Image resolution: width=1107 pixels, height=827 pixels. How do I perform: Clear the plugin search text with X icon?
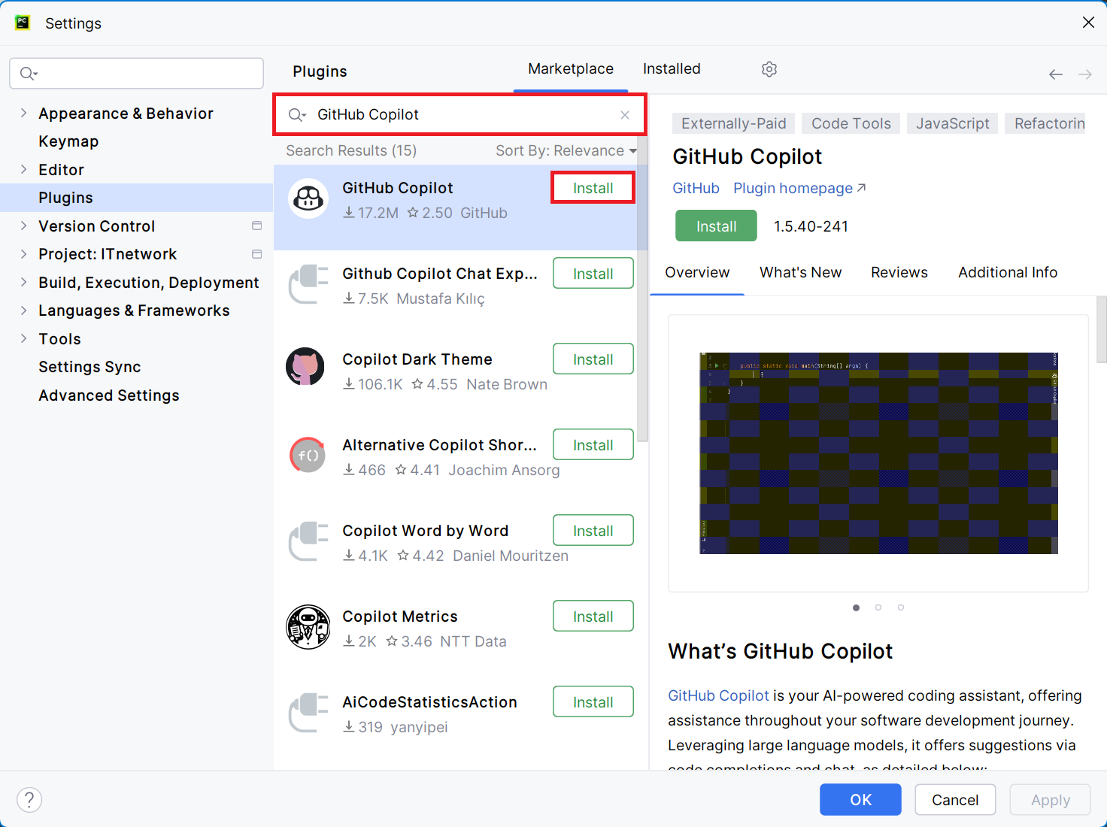click(624, 115)
